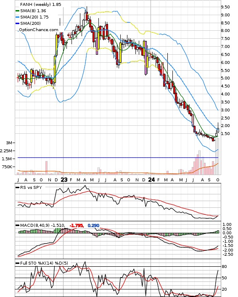Viewport: 238px width, 297px height.
Task: Click the red MACD signal value -1.795
Action: pos(77,225)
